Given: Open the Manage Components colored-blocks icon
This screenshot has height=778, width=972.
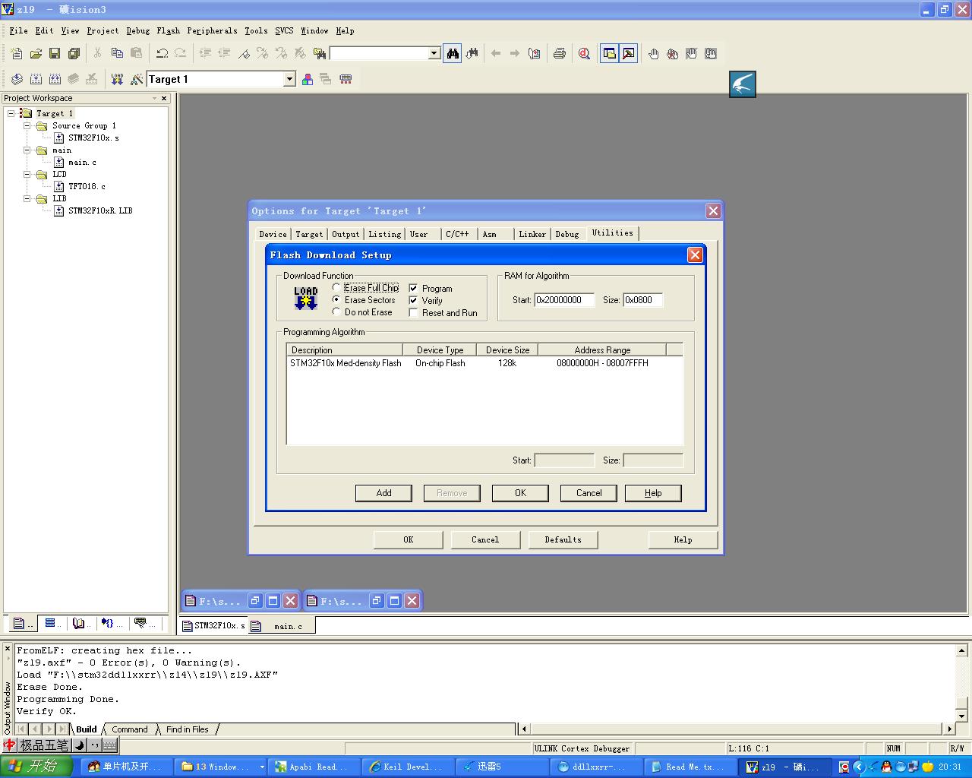Looking at the screenshot, I should coord(308,79).
